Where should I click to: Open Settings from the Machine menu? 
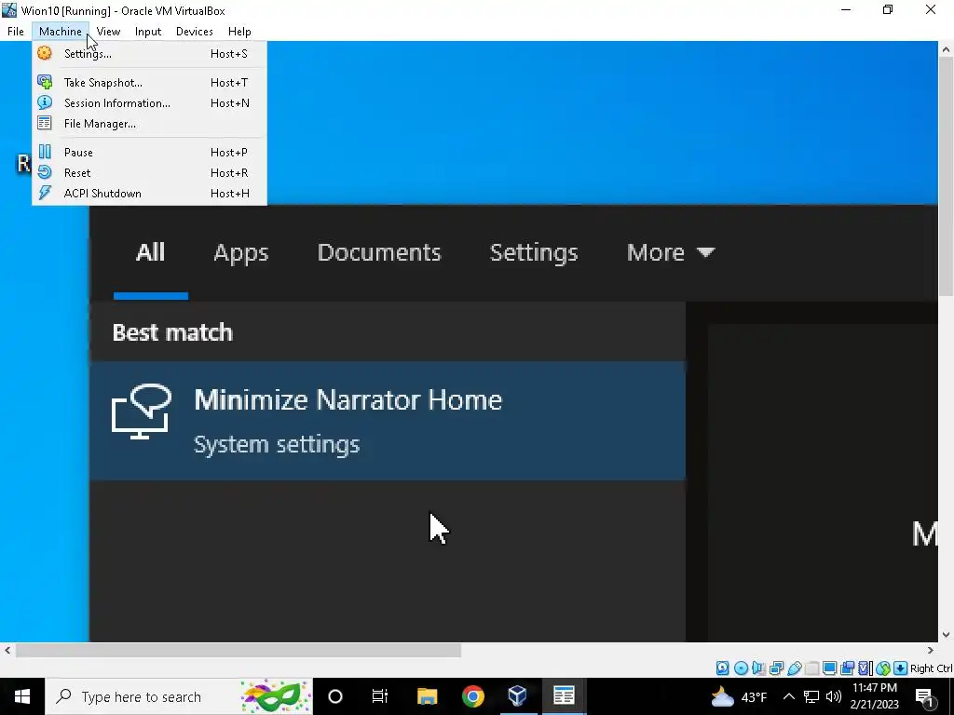pos(149,53)
